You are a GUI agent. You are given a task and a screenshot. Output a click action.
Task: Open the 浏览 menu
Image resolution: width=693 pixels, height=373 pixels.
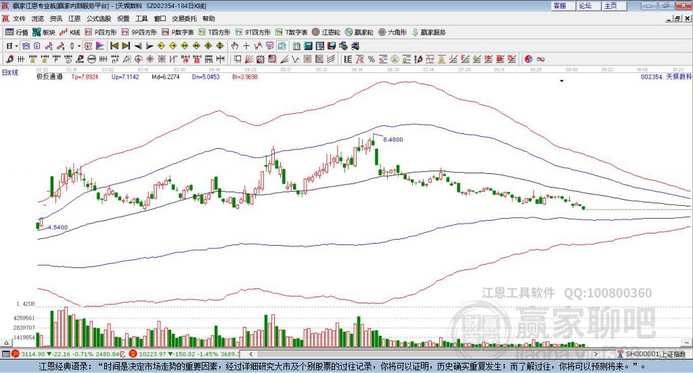[x=38, y=18]
